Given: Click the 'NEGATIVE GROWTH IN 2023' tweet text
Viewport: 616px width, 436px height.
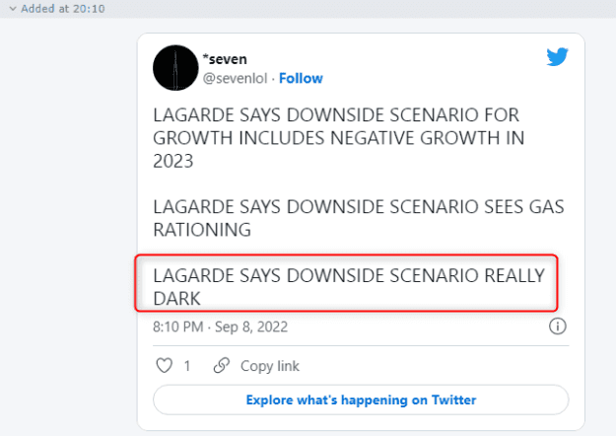Looking at the screenshot, I should tap(339, 138).
